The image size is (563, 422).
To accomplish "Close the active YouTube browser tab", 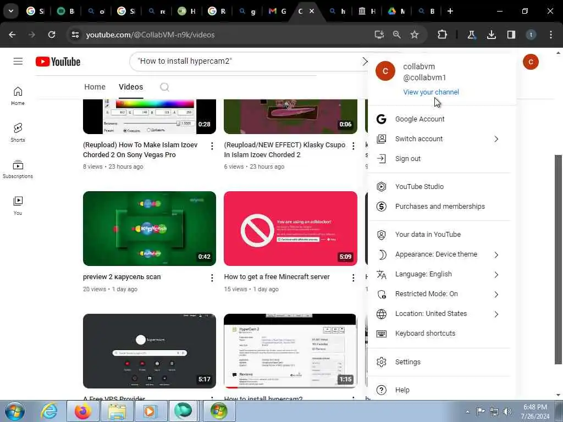I will point(312,11).
